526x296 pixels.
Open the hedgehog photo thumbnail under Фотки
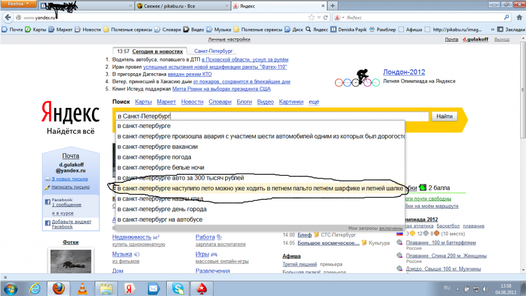(x=70, y=261)
